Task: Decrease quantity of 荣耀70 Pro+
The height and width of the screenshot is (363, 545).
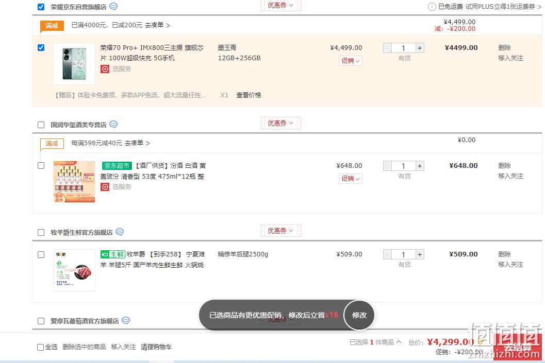Action: click(387, 48)
